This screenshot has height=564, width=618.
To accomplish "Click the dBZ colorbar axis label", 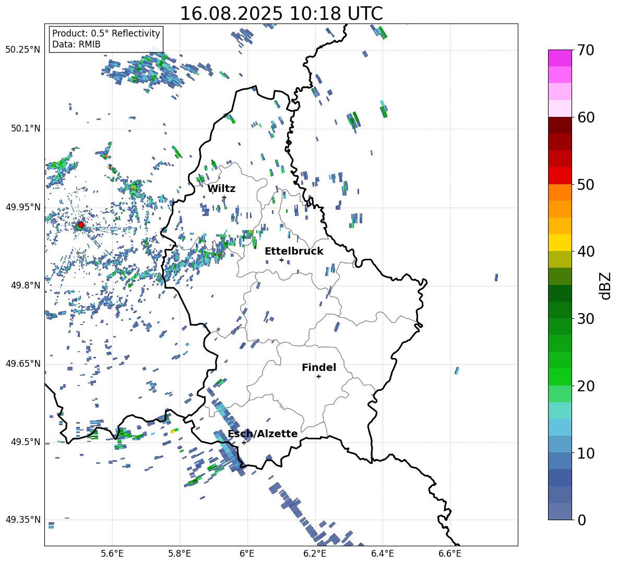I will point(605,285).
